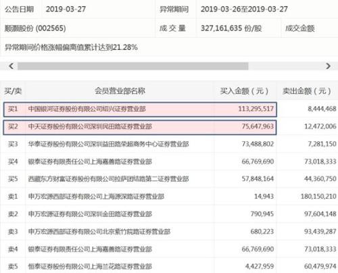338x273 pixels.
Task: Select sell amount 8,444,468
Action: pyautogui.click(x=322, y=109)
